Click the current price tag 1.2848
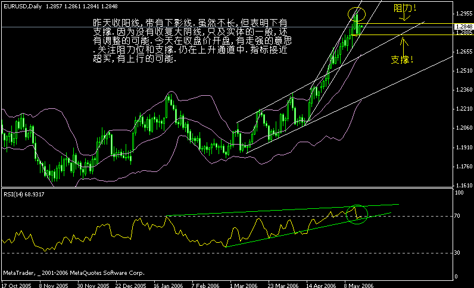Image resolution: width=474 pixels, height=288 pixels. point(463,27)
